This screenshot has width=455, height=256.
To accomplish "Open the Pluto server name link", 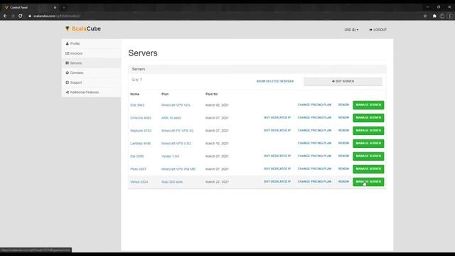I will (x=138, y=169).
